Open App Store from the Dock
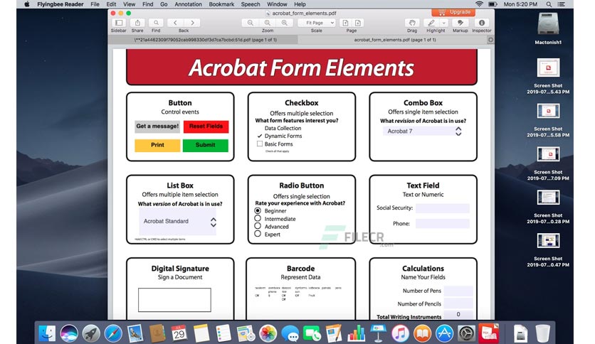595x344 pixels. [x=444, y=333]
